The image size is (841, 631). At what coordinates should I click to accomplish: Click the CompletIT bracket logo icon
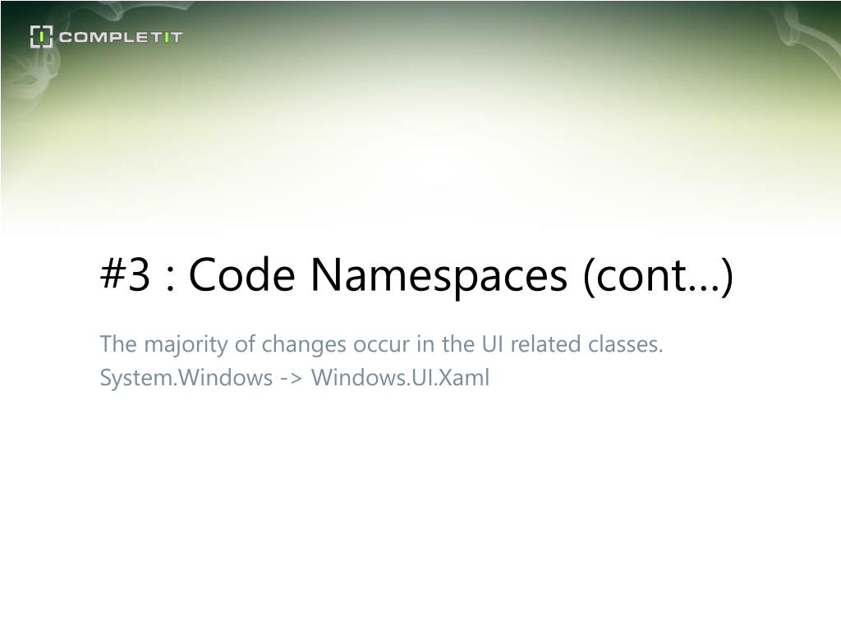click(41, 36)
